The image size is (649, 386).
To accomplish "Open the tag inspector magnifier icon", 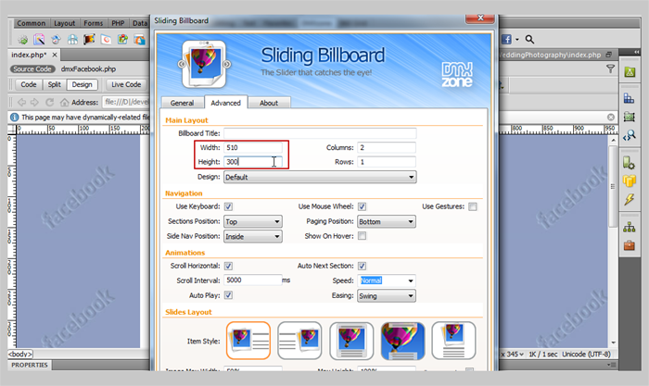I will point(630,135).
